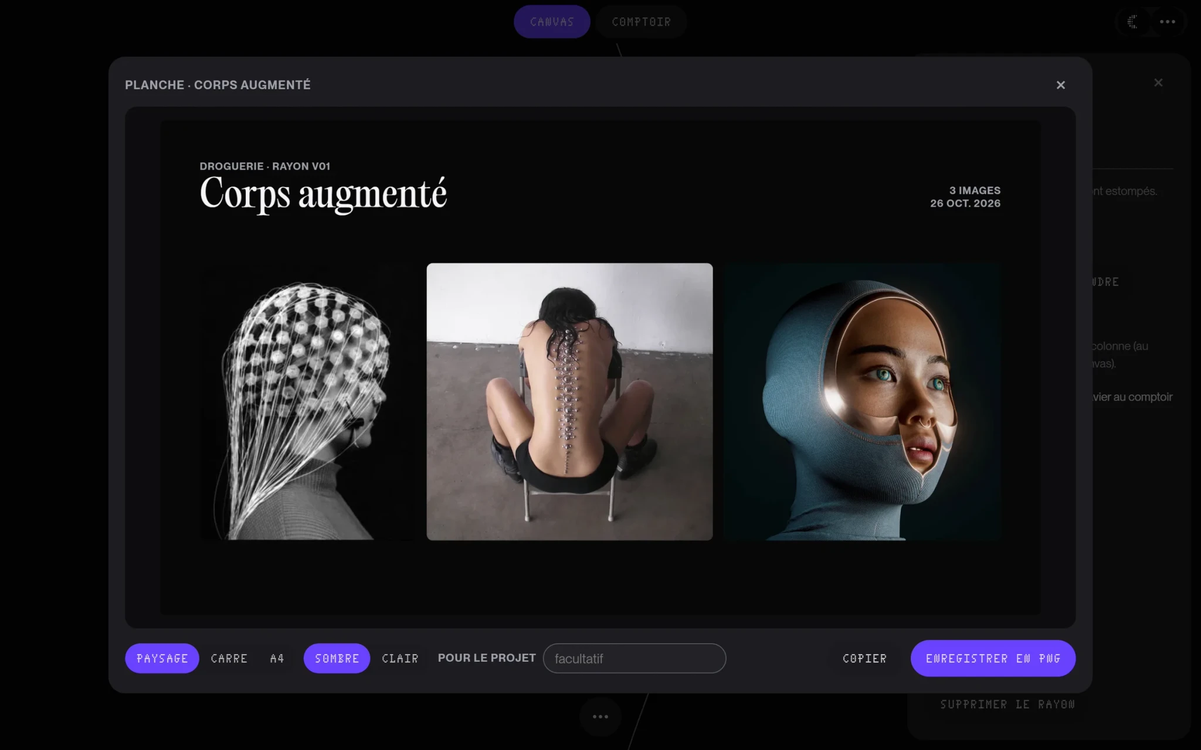Select the Paysage format option
Screen dimensions: 1201x750
pos(162,658)
